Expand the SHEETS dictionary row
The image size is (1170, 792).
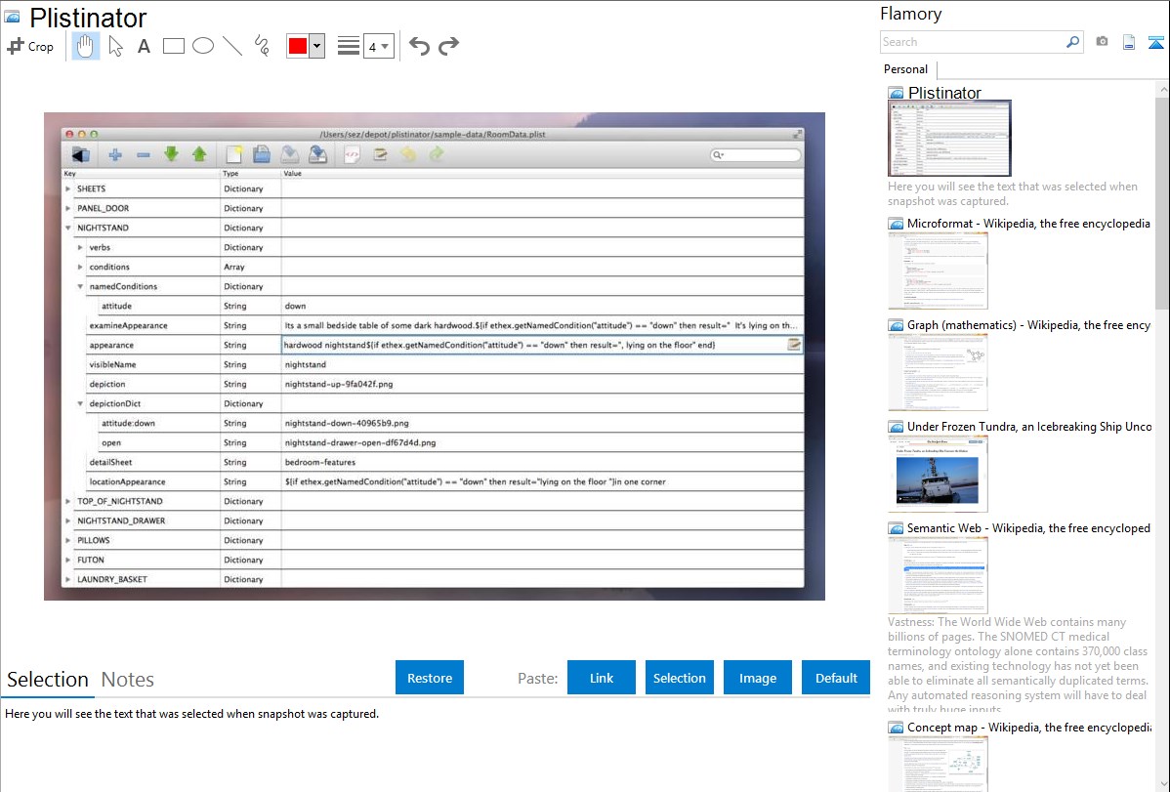(x=68, y=188)
